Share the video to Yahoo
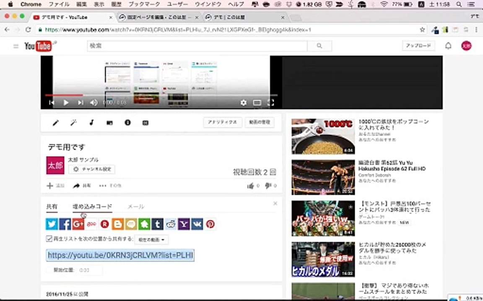The height and width of the screenshot is (301, 483). coord(184,224)
